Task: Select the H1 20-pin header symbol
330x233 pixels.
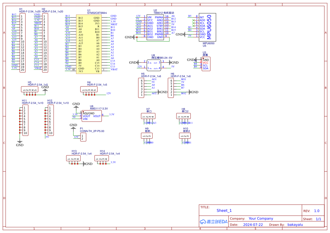Action: [22, 43]
